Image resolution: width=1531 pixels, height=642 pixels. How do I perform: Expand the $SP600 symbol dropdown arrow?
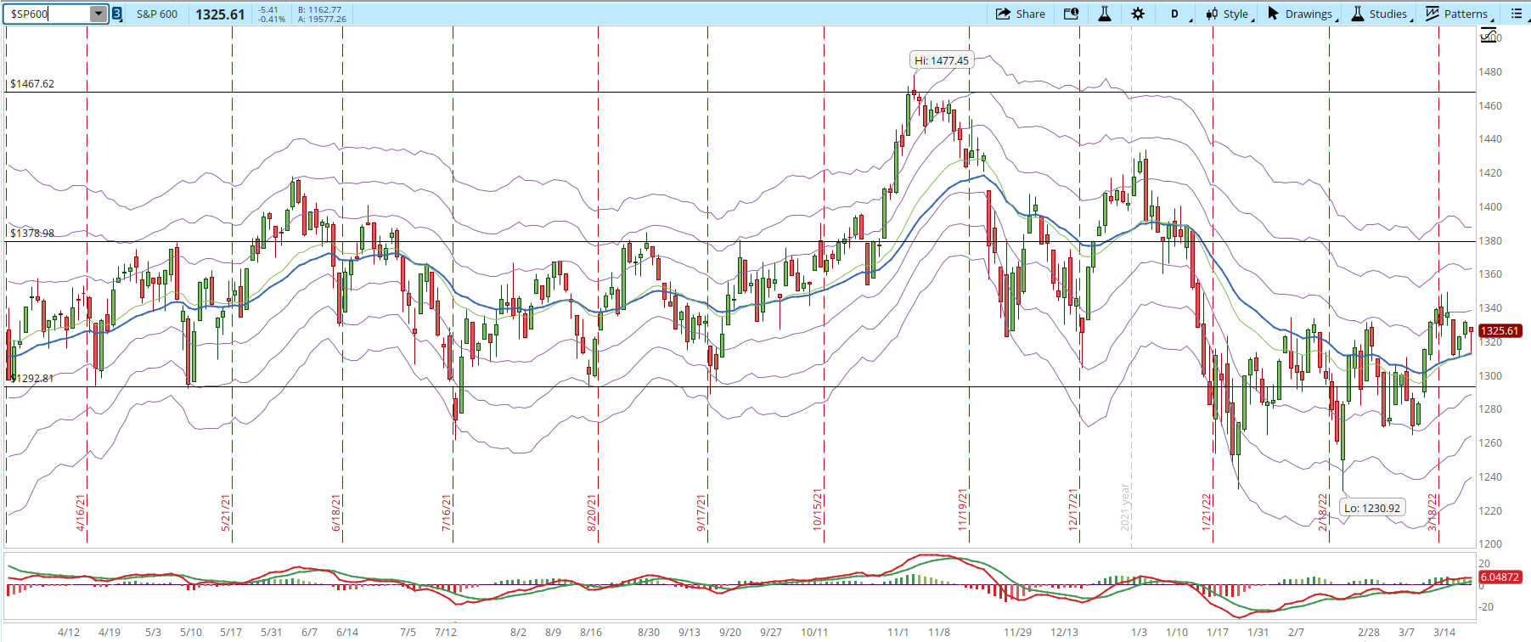click(99, 14)
